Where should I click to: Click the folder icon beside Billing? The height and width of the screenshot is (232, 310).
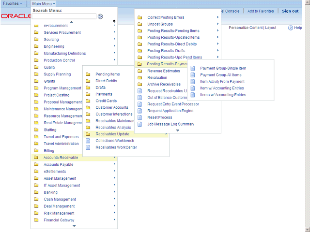(x=36, y=150)
